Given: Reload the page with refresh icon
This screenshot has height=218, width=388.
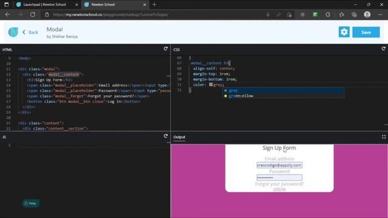Looking at the screenshot, I should pyautogui.click(x=33, y=15).
